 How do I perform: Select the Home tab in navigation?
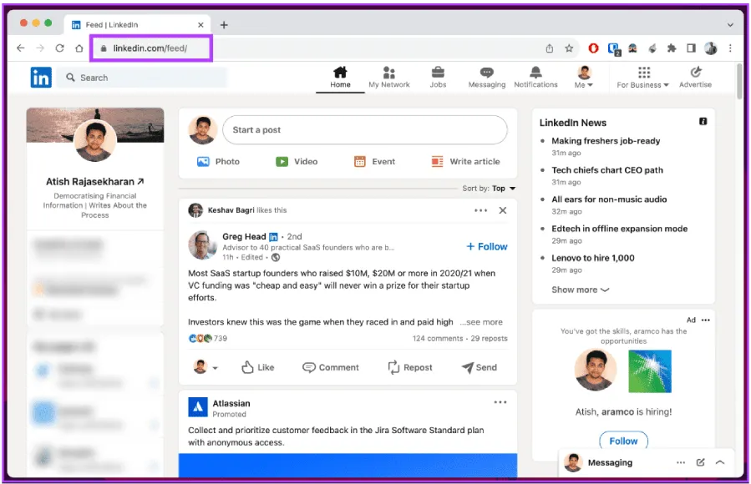340,77
